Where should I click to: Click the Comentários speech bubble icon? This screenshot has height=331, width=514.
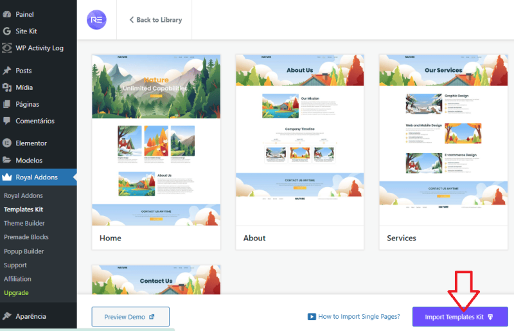tap(7, 121)
